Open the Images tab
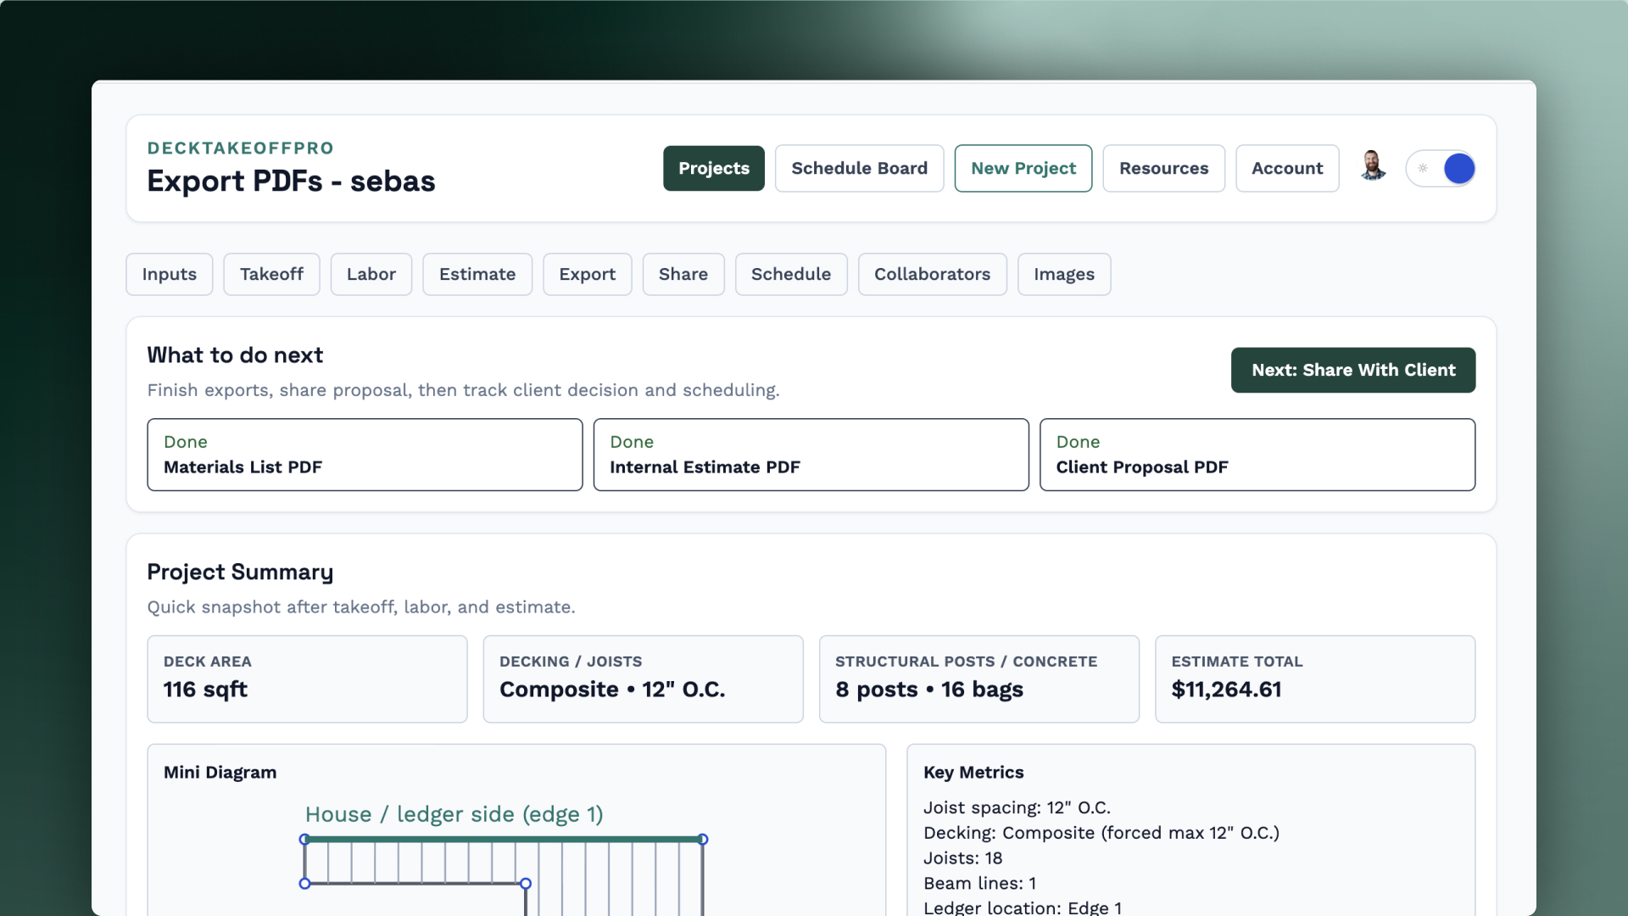 (1063, 274)
